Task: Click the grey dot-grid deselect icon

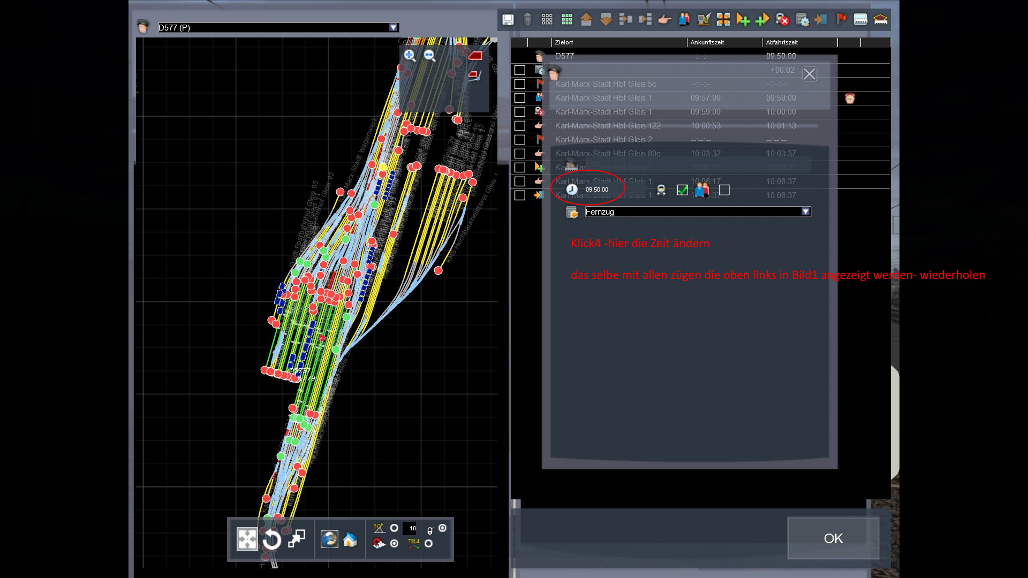Action: coord(547,20)
